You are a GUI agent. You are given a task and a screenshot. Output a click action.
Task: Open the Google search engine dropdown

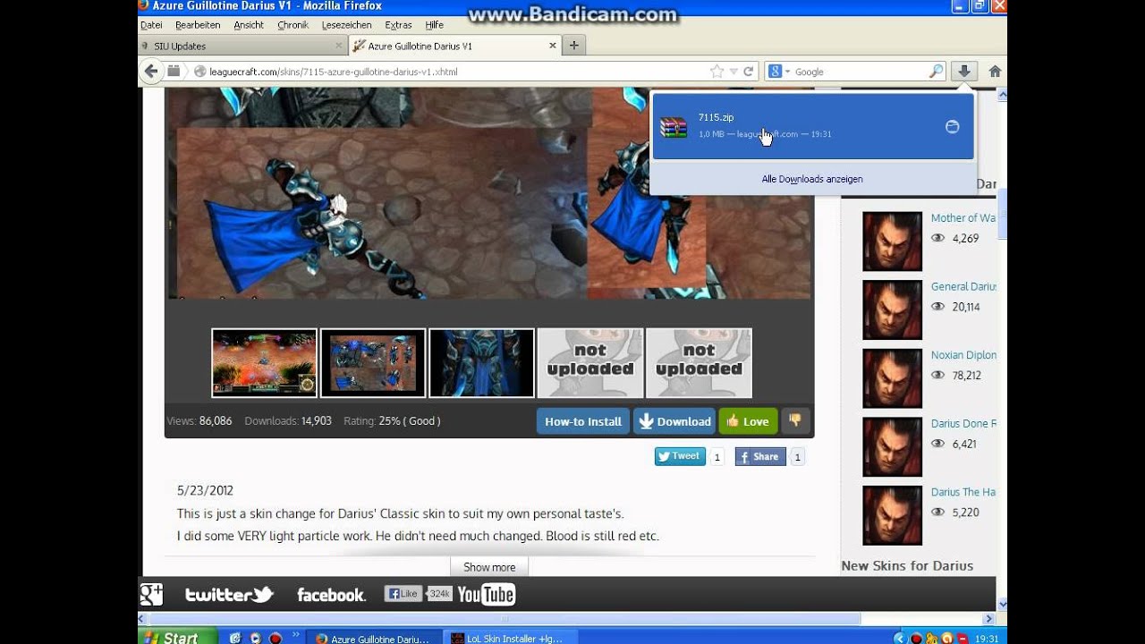[x=779, y=72]
